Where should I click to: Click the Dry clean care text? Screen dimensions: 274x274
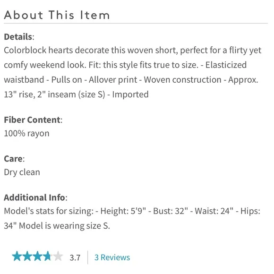(22, 172)
